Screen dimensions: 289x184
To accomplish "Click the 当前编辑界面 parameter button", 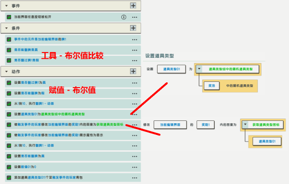I will 170,125.
